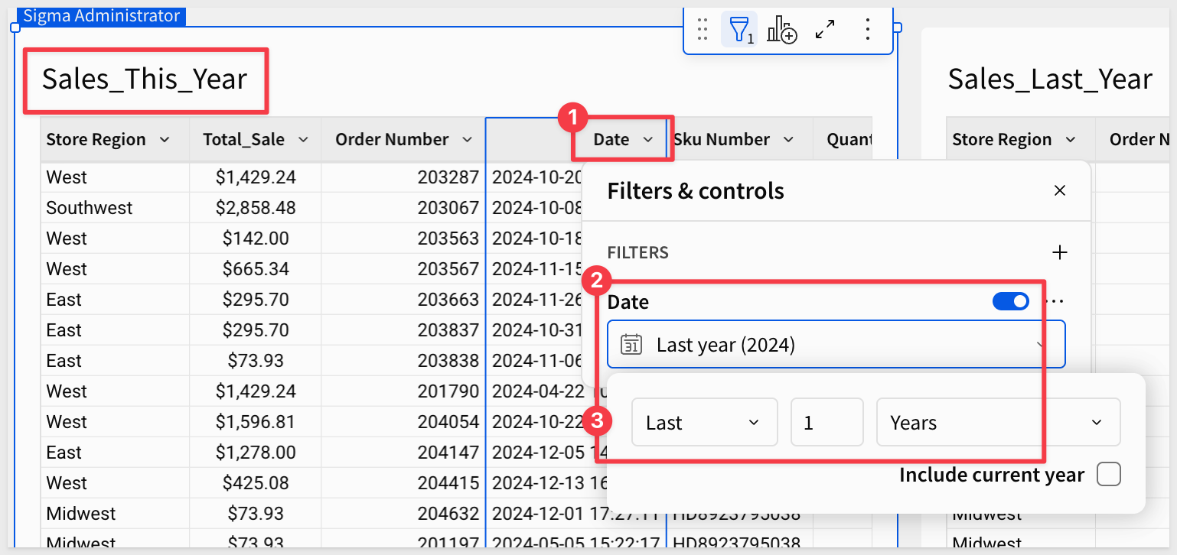Open the Sku Number column menu
The width and height of the screenshot is (1177, 555).
click(x=788, y=140)
